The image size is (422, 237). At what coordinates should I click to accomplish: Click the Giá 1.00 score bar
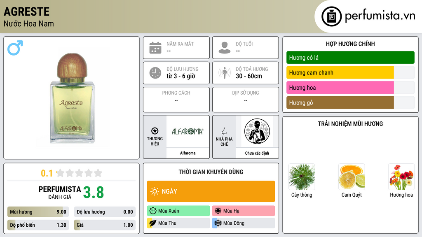pyautogui.click(x=105, y=225)
